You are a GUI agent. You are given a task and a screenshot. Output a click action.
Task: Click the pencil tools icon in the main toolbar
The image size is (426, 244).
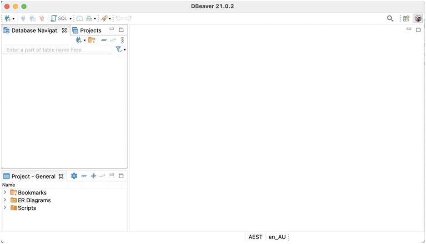(x=104, y=19)
